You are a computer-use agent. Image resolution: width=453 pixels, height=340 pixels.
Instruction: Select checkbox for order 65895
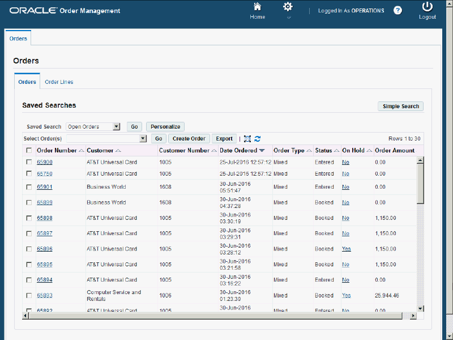point(29,265)
